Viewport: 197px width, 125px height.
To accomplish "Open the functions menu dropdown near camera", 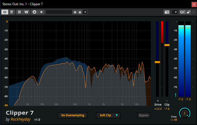I will [175, 12].
